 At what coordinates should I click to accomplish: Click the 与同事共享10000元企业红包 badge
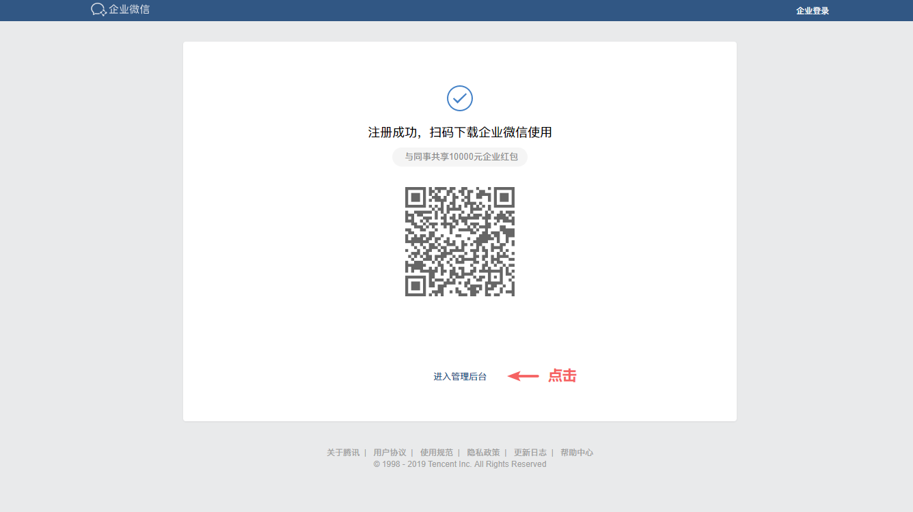point(460,157)
